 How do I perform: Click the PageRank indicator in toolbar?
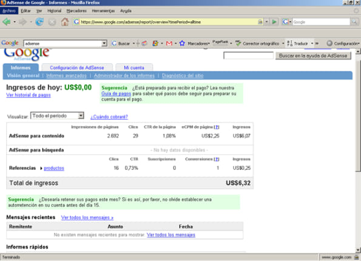click(x=220, y=43)
